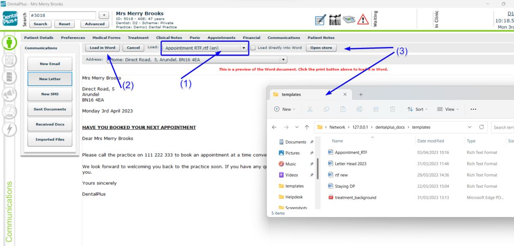Go to the Financial tab
Viewport: 514px width, 246px height.
(251, 38)
